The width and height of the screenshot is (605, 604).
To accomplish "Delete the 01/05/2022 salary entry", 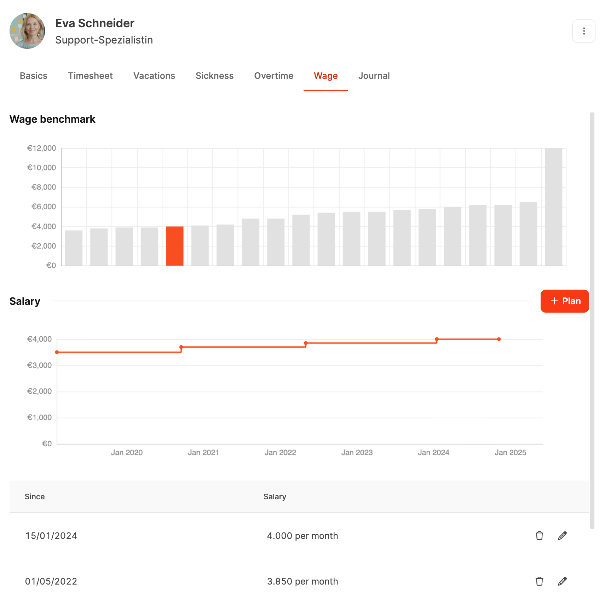I will (x=539, y=581).
